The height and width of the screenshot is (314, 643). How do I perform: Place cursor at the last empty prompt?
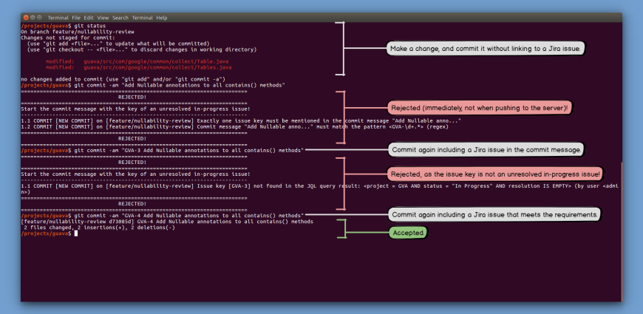click(76, 233)
